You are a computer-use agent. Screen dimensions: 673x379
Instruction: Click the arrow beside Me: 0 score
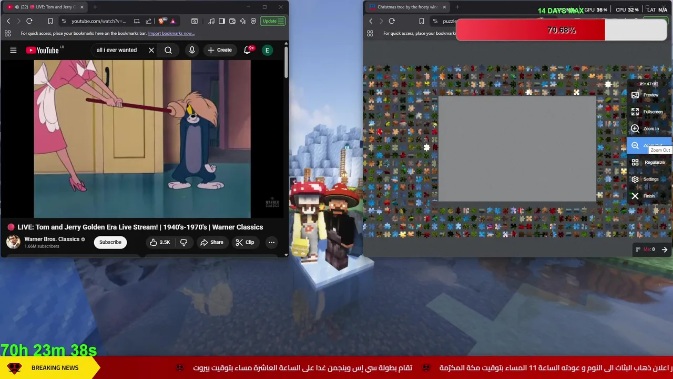[665, 250]
